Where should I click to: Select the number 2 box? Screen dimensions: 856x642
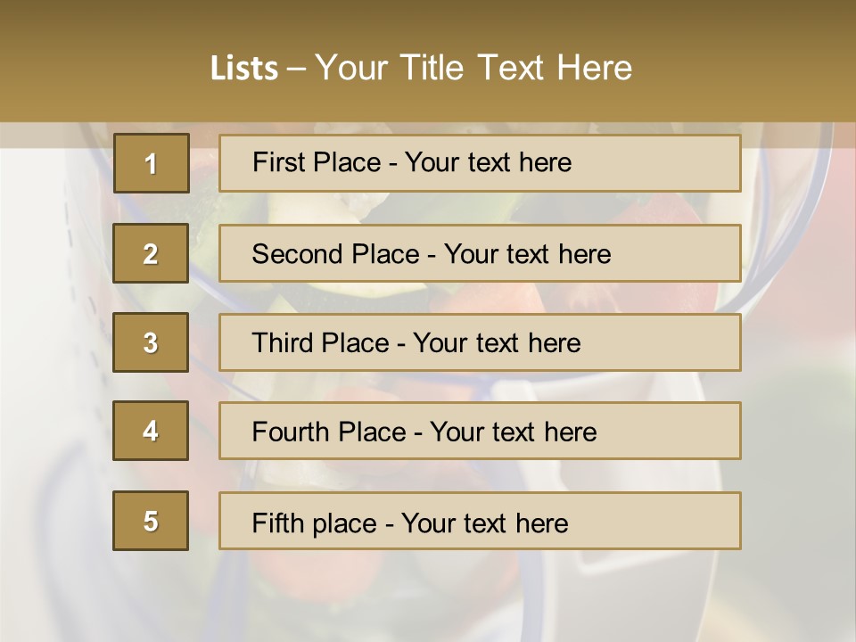point(151,253)
